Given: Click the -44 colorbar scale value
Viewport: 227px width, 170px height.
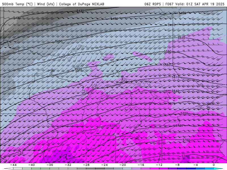Looking at the screenshot, I should (x=13, y=165).
